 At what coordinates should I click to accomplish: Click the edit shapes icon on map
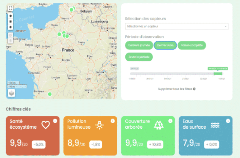[11, 35]
